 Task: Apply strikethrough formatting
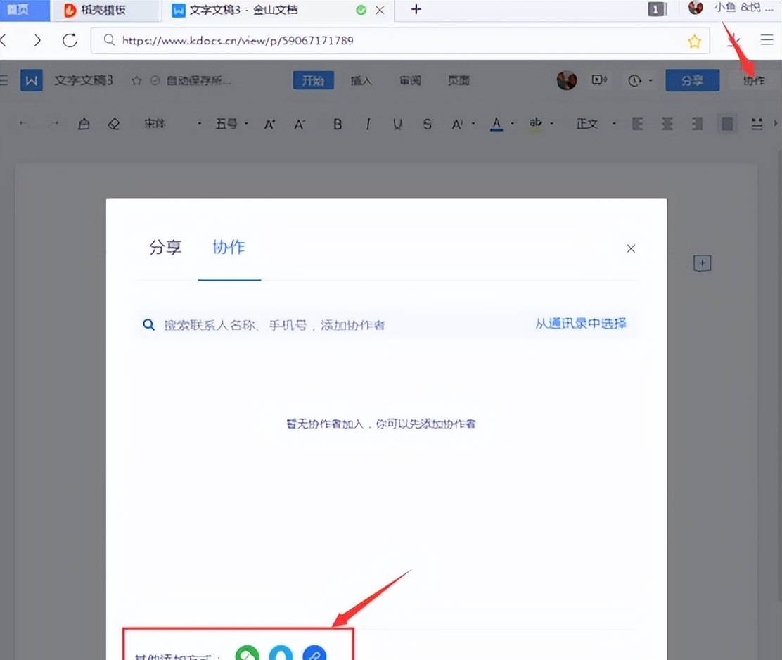click(x=427, y=123)
